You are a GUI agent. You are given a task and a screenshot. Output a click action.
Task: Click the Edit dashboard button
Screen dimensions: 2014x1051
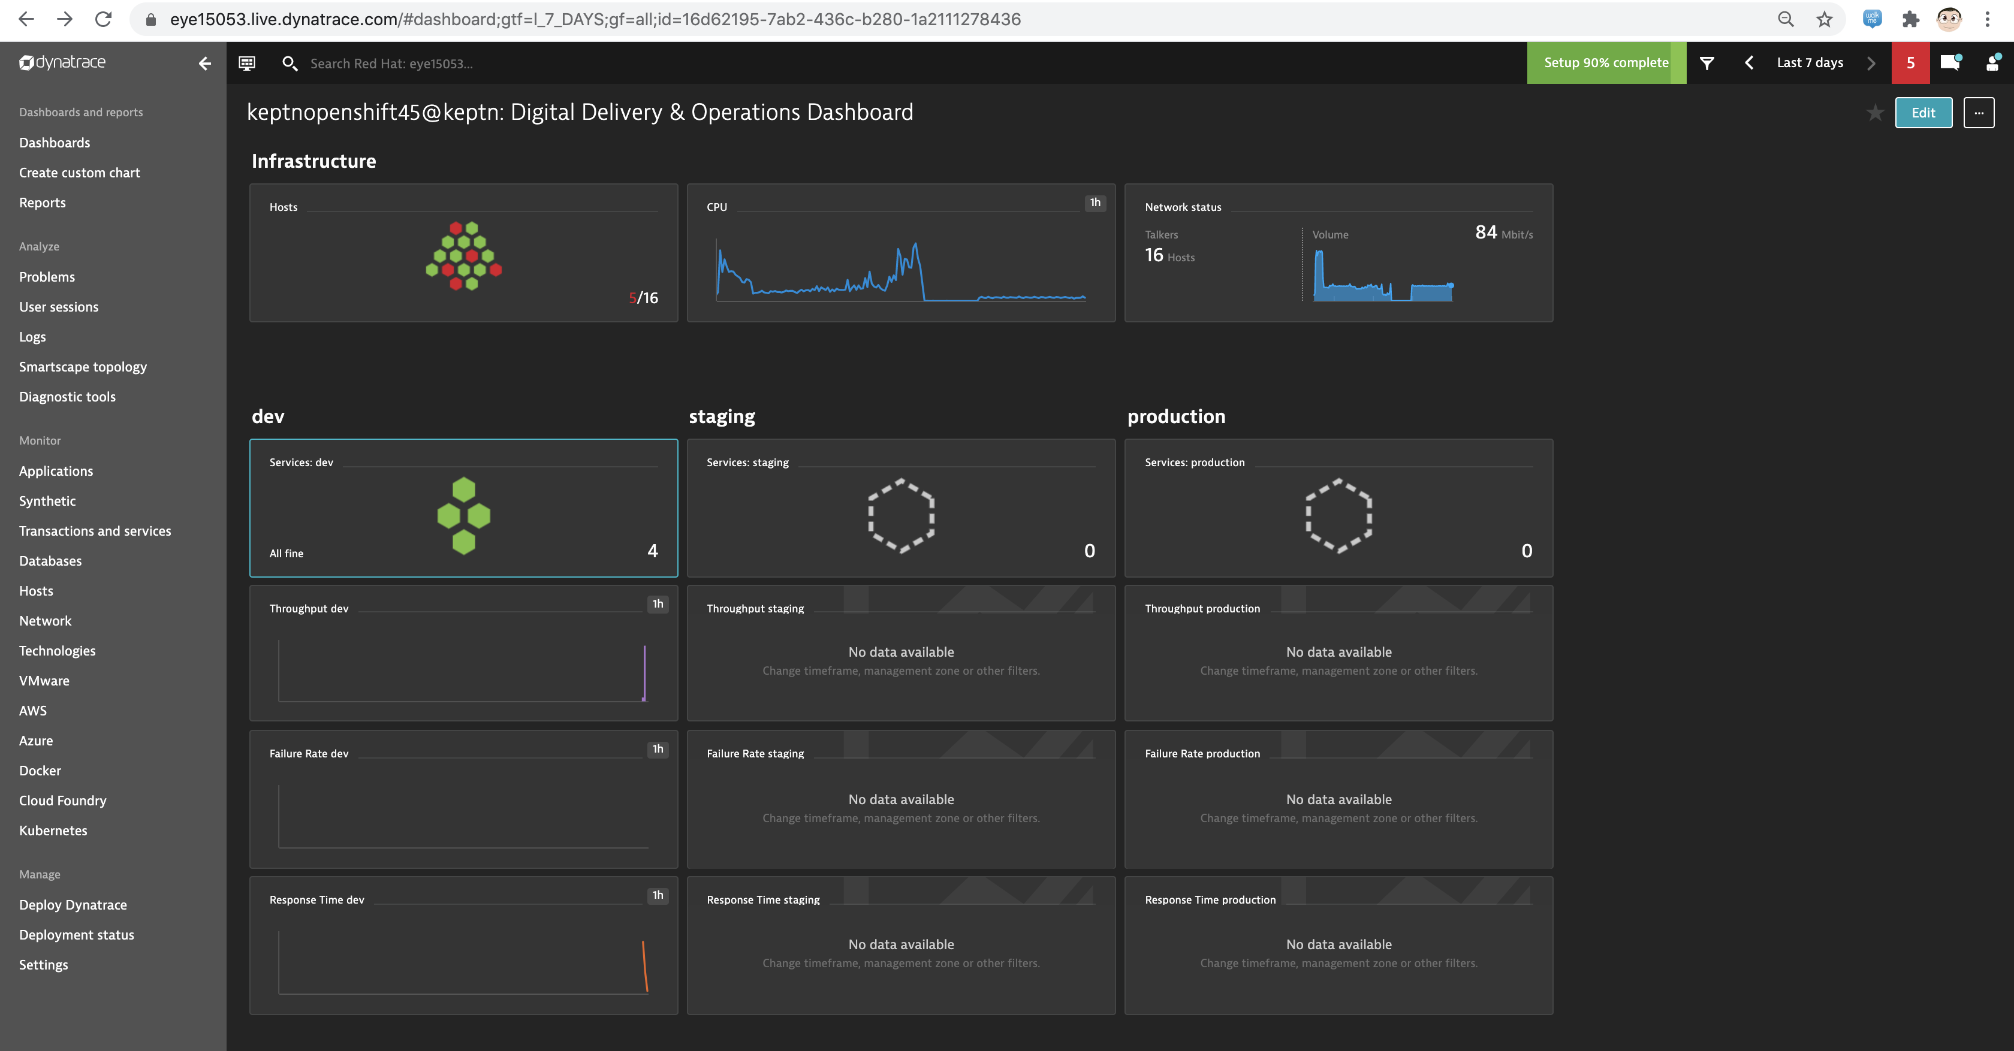point(1923,113)
